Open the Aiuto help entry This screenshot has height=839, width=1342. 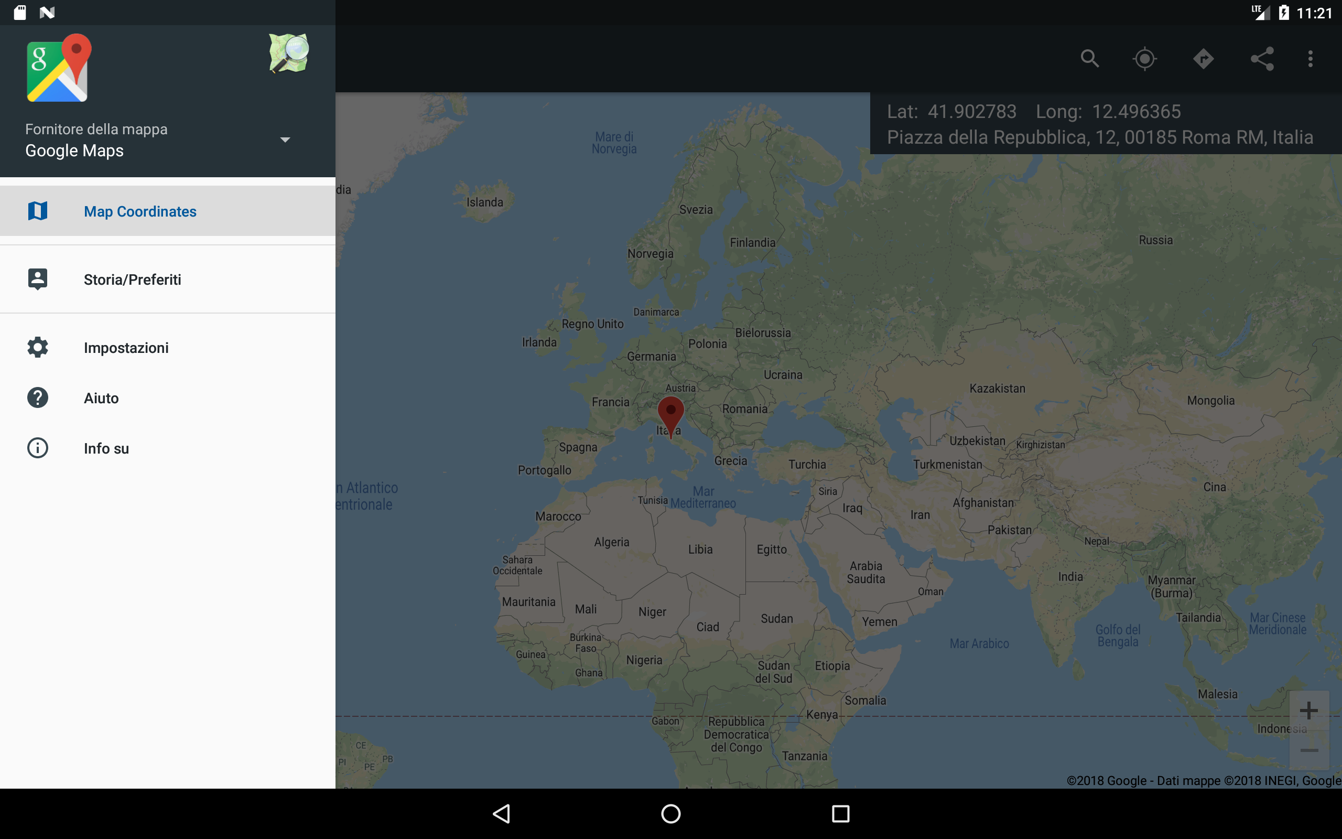[x=167, y=398]
